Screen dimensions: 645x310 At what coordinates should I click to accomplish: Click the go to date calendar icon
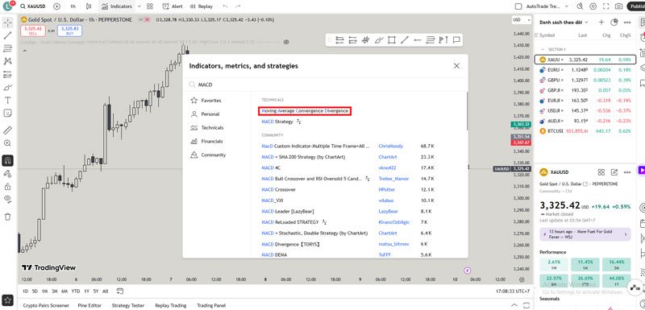coord(119,291)
